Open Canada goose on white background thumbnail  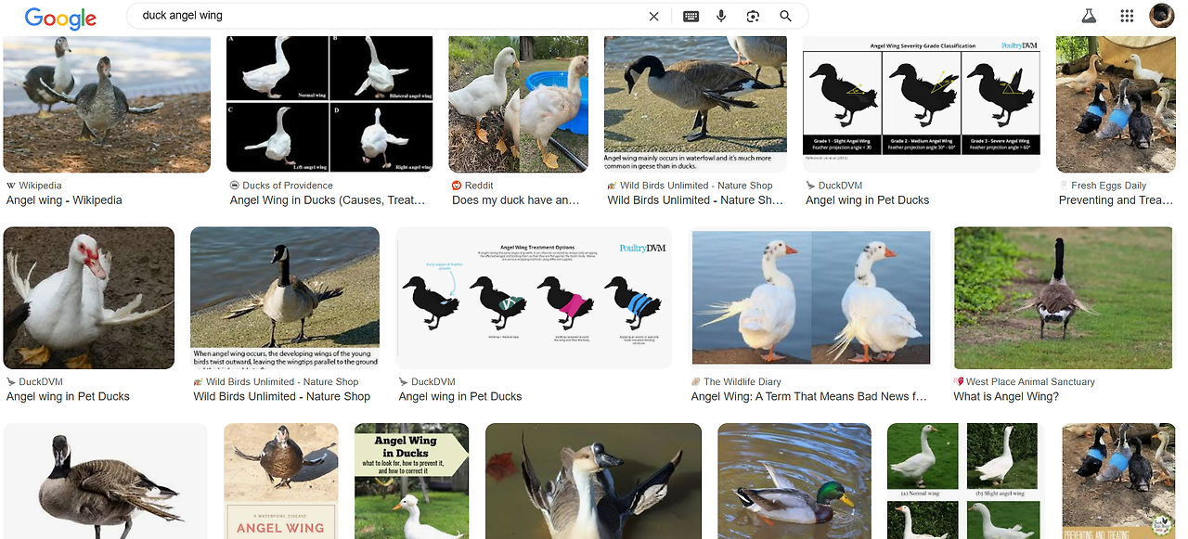[106, 481]
